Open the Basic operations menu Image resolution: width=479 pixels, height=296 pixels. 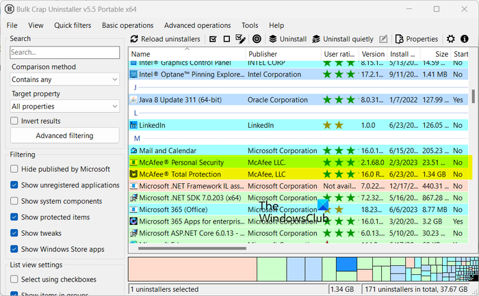click(x=128, y=25)
